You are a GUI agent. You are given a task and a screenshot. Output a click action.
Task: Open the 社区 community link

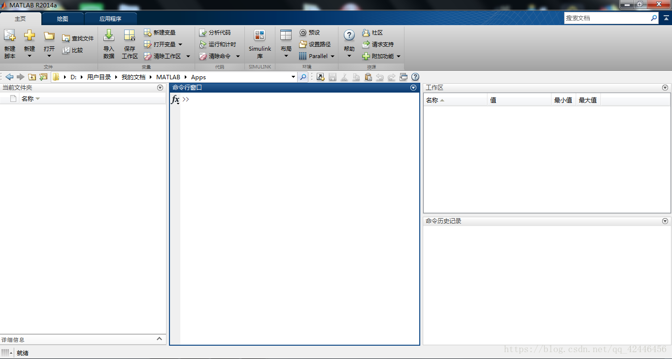pos(372,33)
